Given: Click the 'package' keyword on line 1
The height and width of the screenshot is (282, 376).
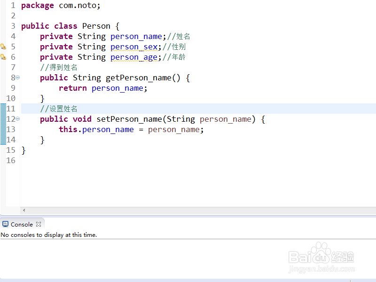Looking at the screenshot, I should click(x=38, y=6).
